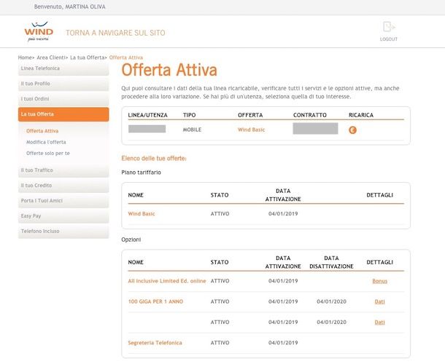Image resolution: width=445 pixels, height=364 pixels.
Task: Click the Logout label text
Action: pos(389,39)
